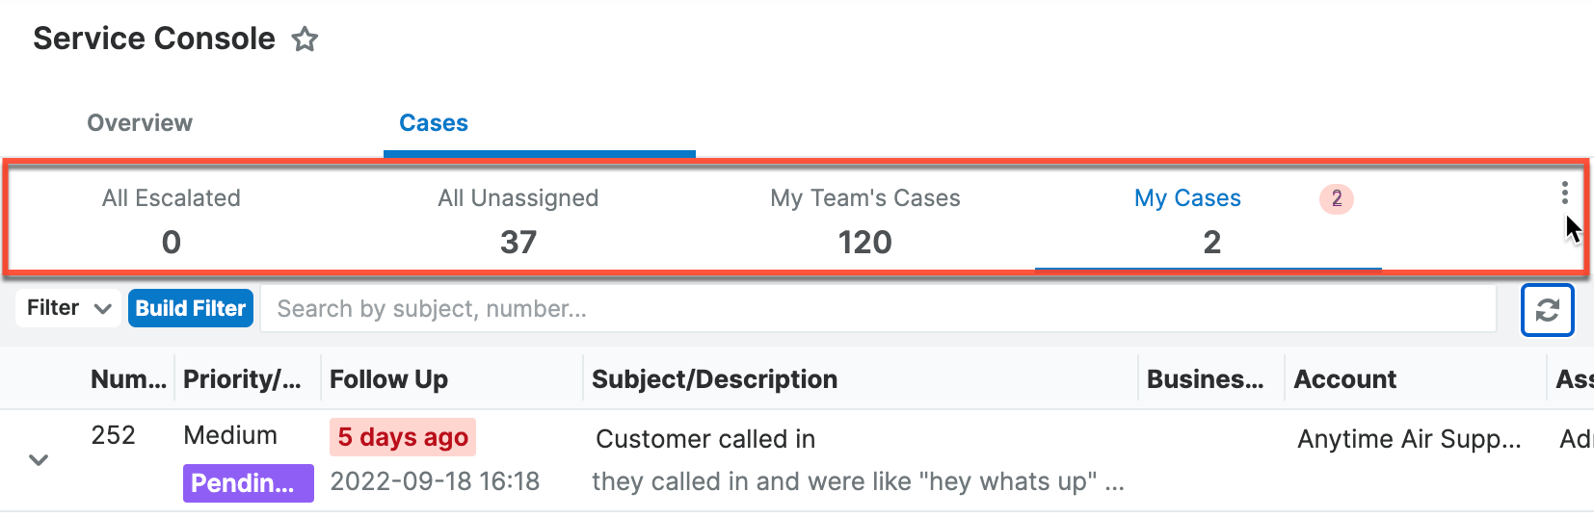Viewport: 1594px width, 518px height.
Task: Expand row for case 252
Action: pyautogui.click(x=39, y=460)
